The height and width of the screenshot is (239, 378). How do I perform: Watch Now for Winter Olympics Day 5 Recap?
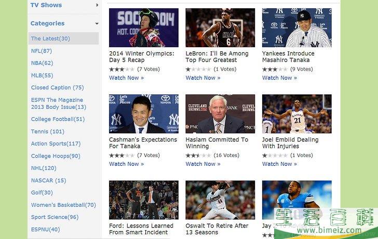pos(126,78)
